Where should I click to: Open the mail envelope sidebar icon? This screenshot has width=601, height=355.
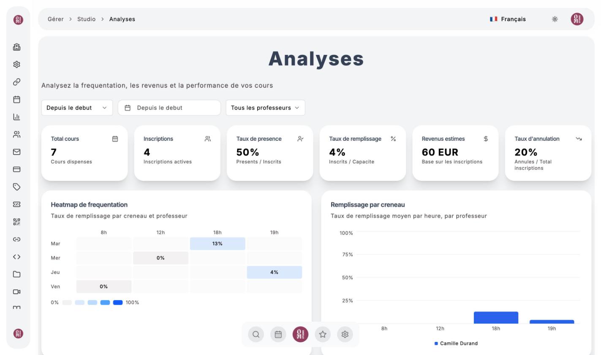point(16,152)
